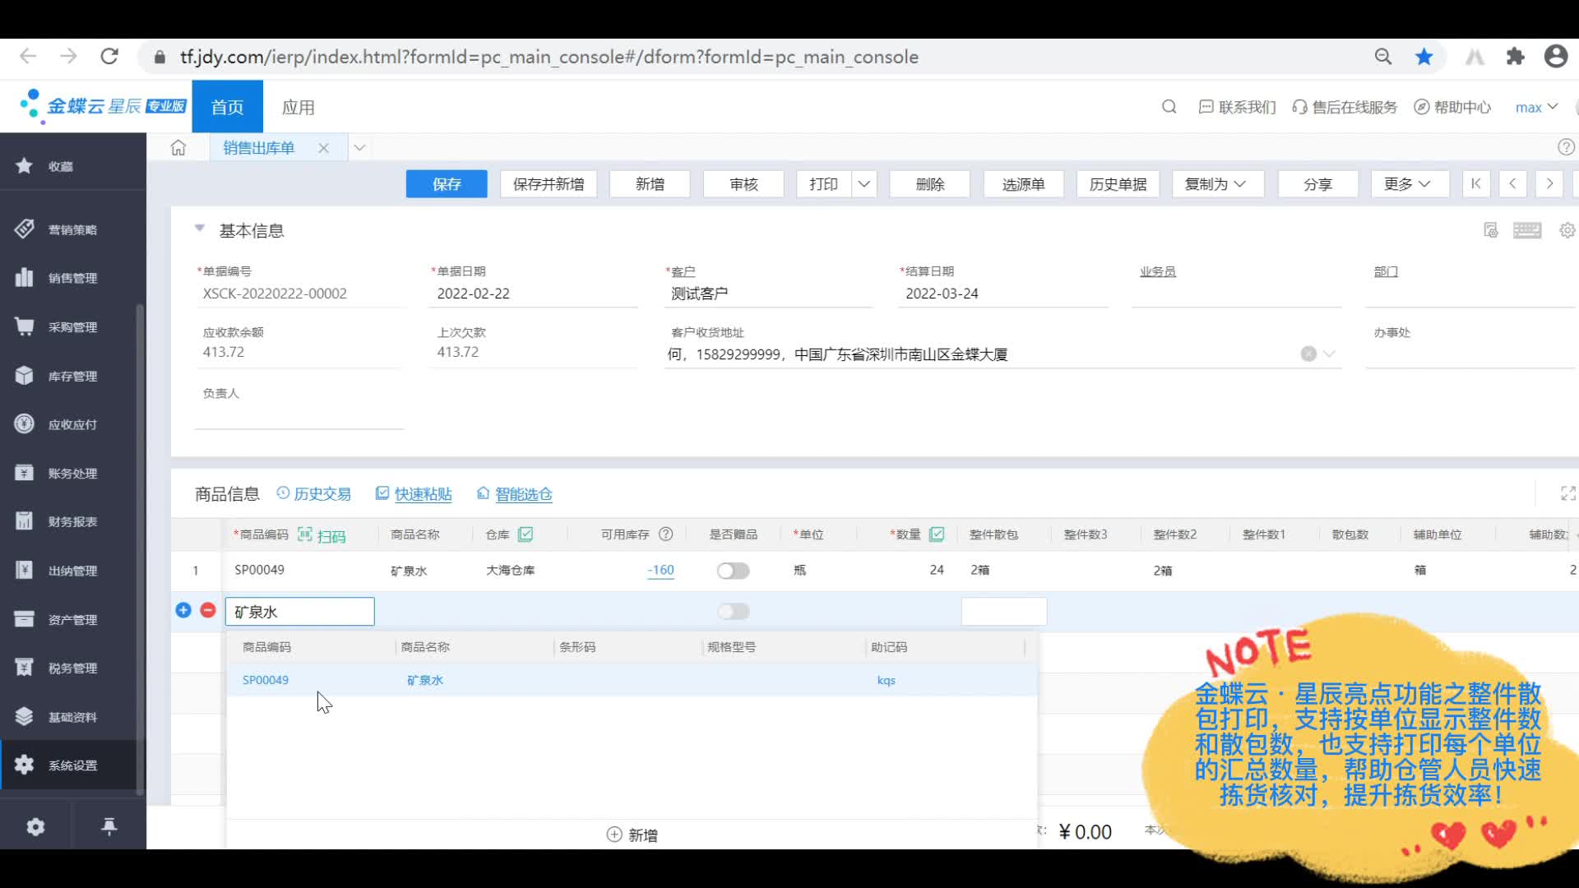Click the 矿泉水 product code input

(300, 612)
